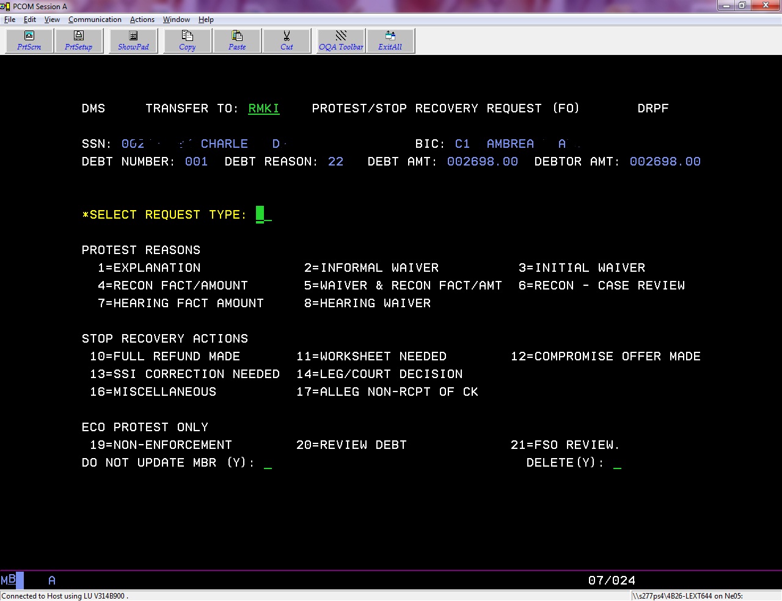This screenshot has width=782, height=601.
Task: Open the Communication menu
Action: (95, 20)
